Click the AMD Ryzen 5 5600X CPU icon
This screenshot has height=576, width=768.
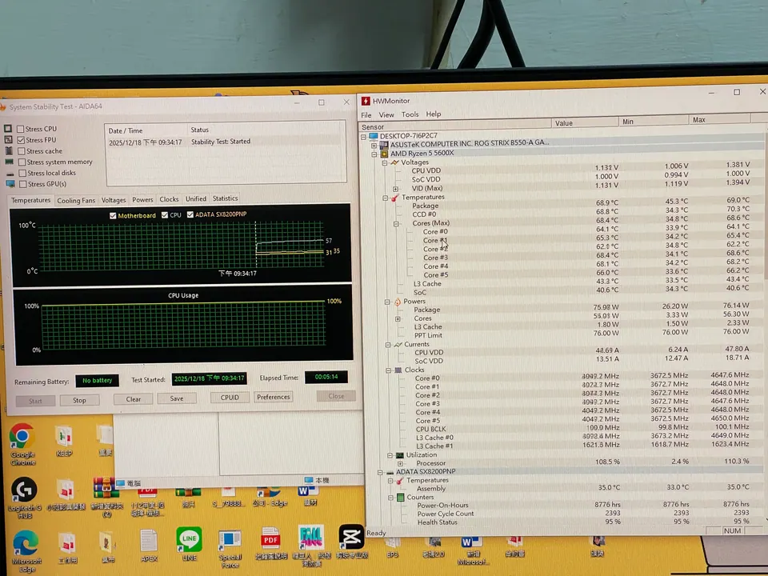(x=385, y=154)
